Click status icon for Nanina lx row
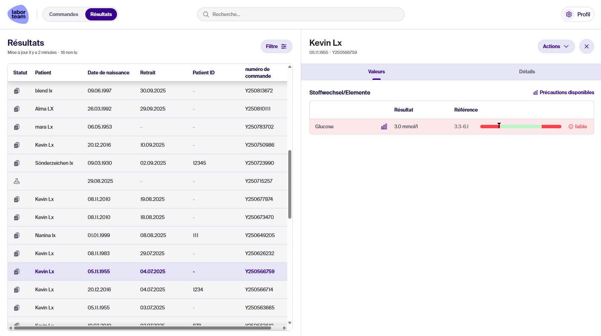The width and height of the screenshot is (601, 336). click(17, 235)
